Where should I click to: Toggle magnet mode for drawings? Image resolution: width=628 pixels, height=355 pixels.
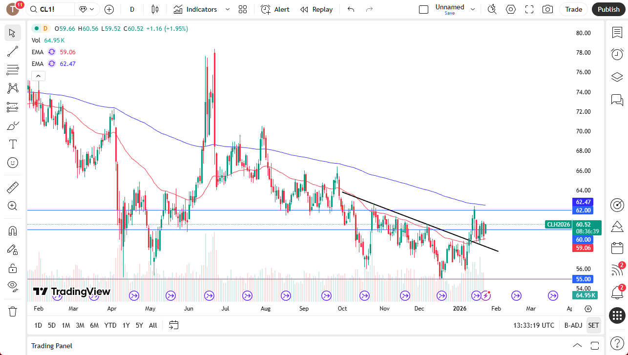click(x=13, y=230)
